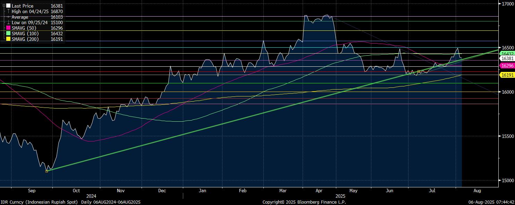Select the Low marker icon in legend

tap(8, 22)
